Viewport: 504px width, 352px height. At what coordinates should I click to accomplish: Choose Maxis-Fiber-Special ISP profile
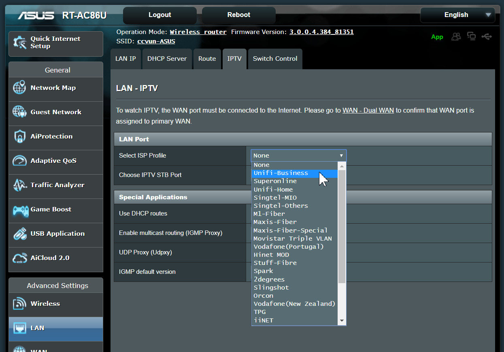295,230
